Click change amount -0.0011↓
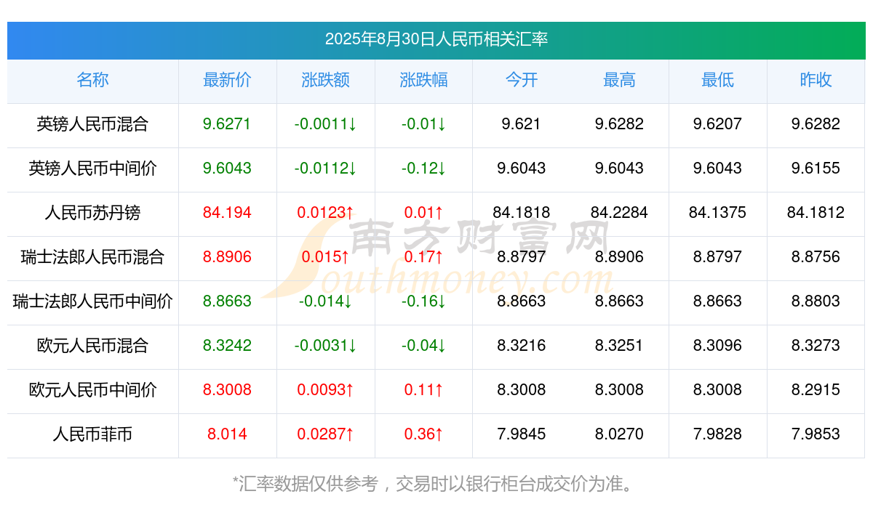 tap(325, 124)
